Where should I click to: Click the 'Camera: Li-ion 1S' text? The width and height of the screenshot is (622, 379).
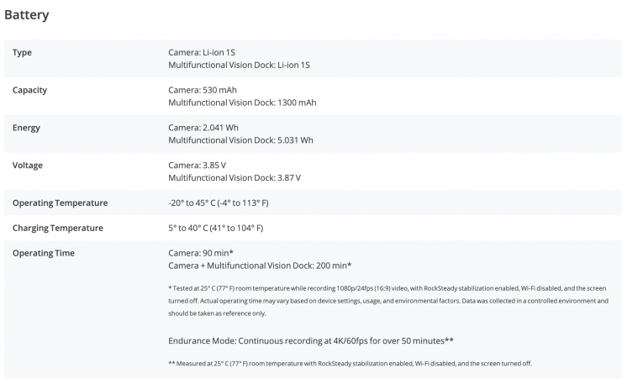(203, 52)
